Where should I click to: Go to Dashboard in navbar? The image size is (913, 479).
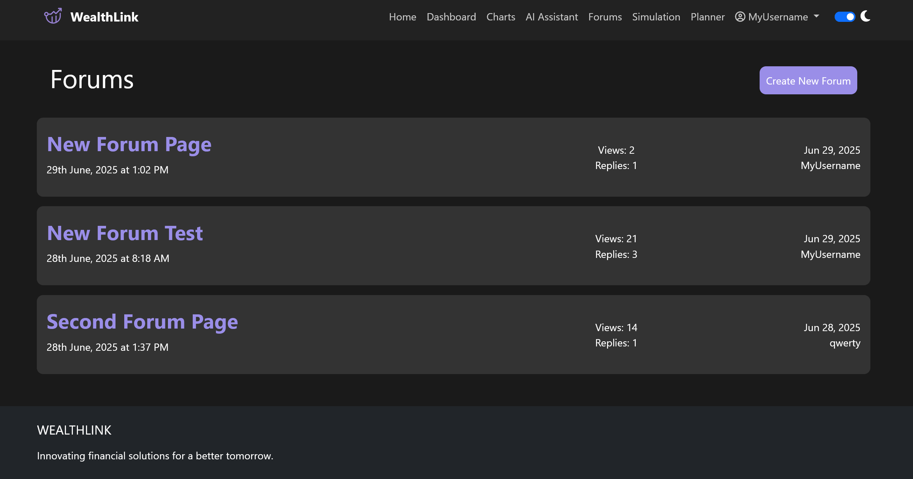tap(451, 17)
